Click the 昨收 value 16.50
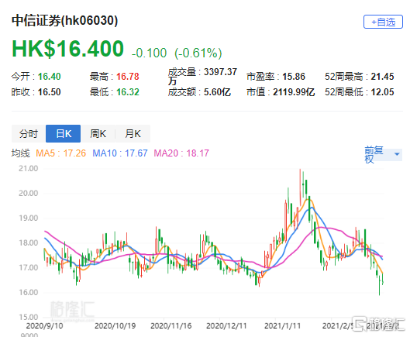Viewport: 410px width, 337px height. pos(49,92)
